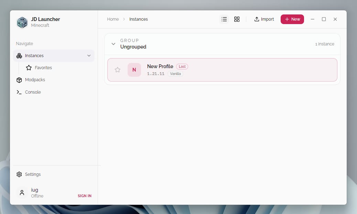
Task: Click SIGN IN link
Action: coord(85,196)
